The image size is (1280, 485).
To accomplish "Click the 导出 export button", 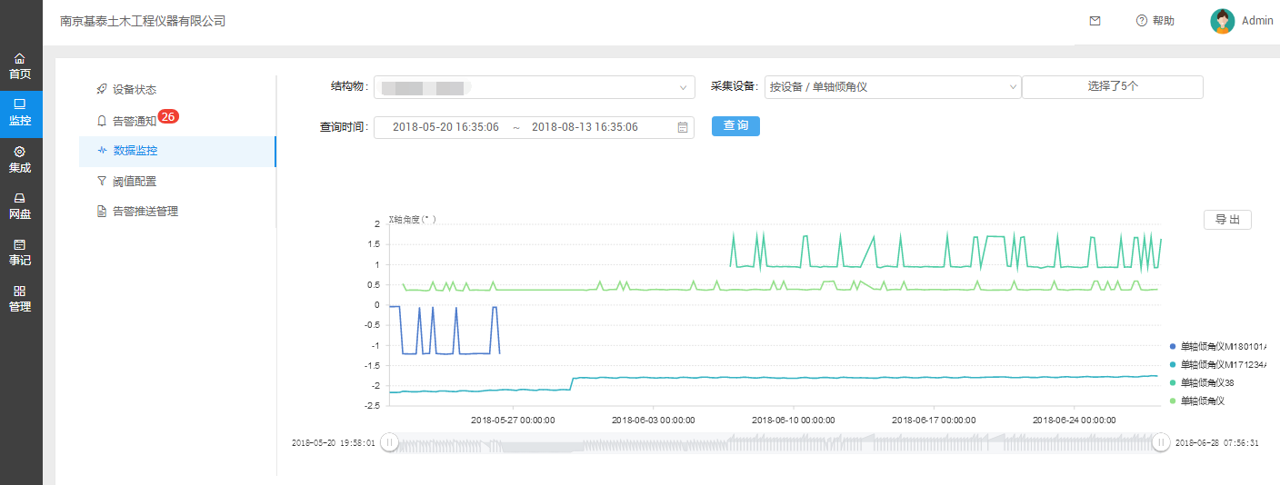I will (1227, 220).
